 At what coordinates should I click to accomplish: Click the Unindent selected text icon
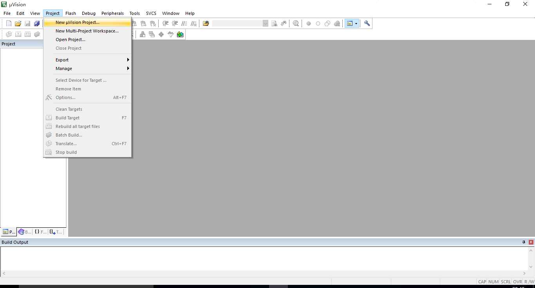tap(175, 23)
